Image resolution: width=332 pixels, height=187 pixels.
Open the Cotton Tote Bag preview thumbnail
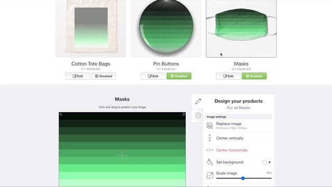coord(91,29)
